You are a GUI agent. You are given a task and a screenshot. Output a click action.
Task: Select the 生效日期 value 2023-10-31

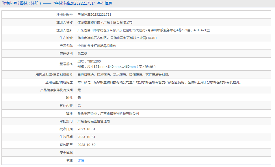86,137
